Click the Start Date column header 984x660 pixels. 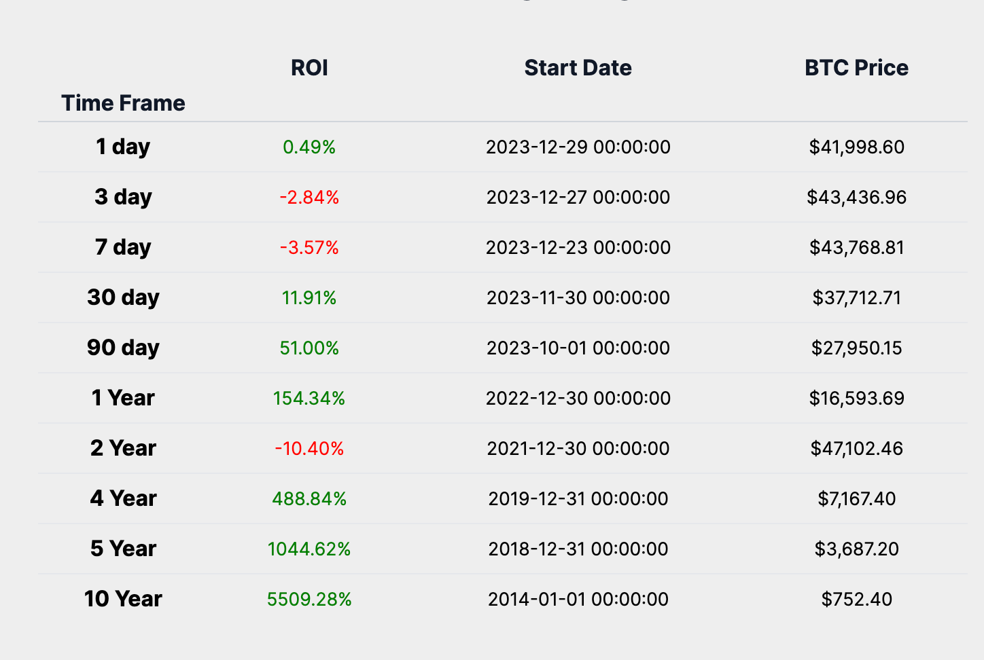point(578,68)
